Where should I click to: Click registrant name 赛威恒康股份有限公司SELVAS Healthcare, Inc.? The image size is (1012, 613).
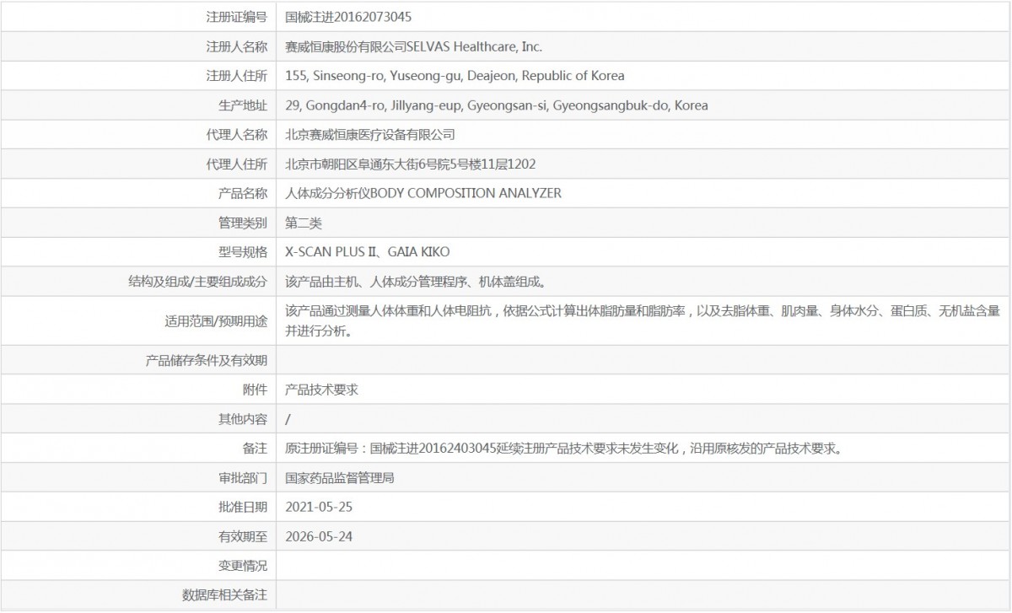click(413, 46)
